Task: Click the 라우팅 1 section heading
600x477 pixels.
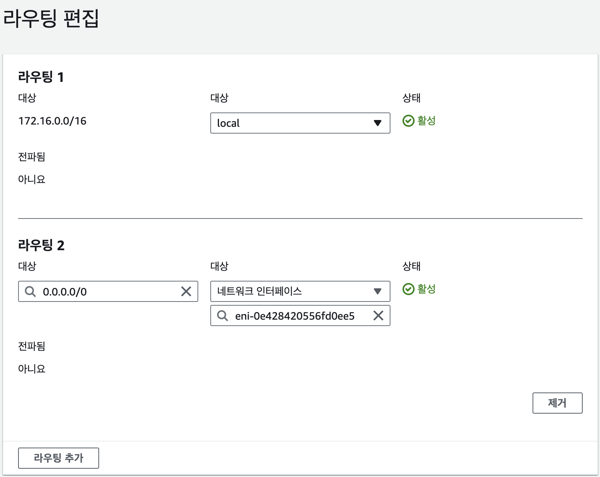Action: coord(41,77)
